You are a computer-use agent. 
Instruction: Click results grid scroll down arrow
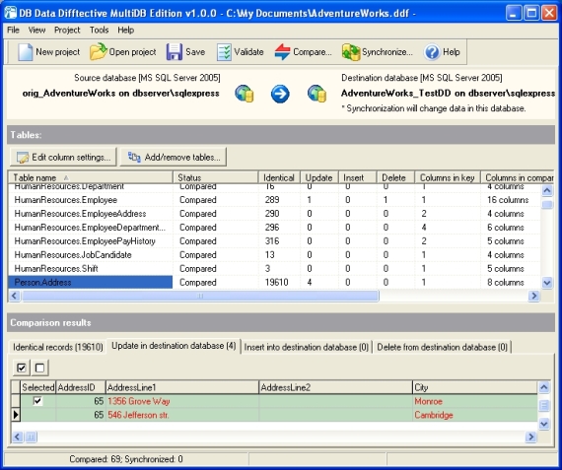click(x=543, y=424)
